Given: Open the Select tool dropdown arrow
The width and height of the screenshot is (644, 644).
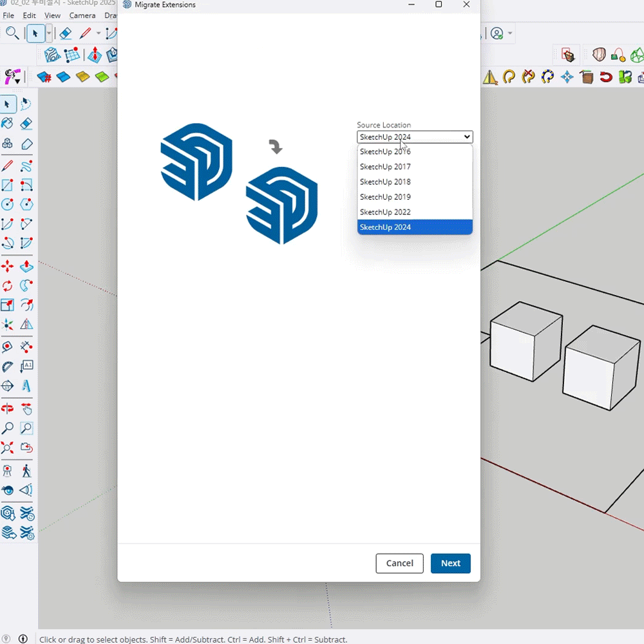Looking at the screenshot, I should tap(49, 33).
